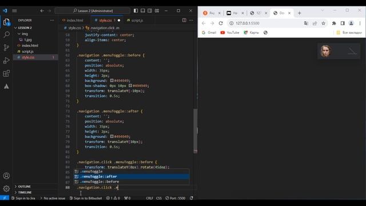This screenshot has height=206, width=366.
Task: Choose .menuToggle autocomplete suggestion
Action: click(132, 171)
